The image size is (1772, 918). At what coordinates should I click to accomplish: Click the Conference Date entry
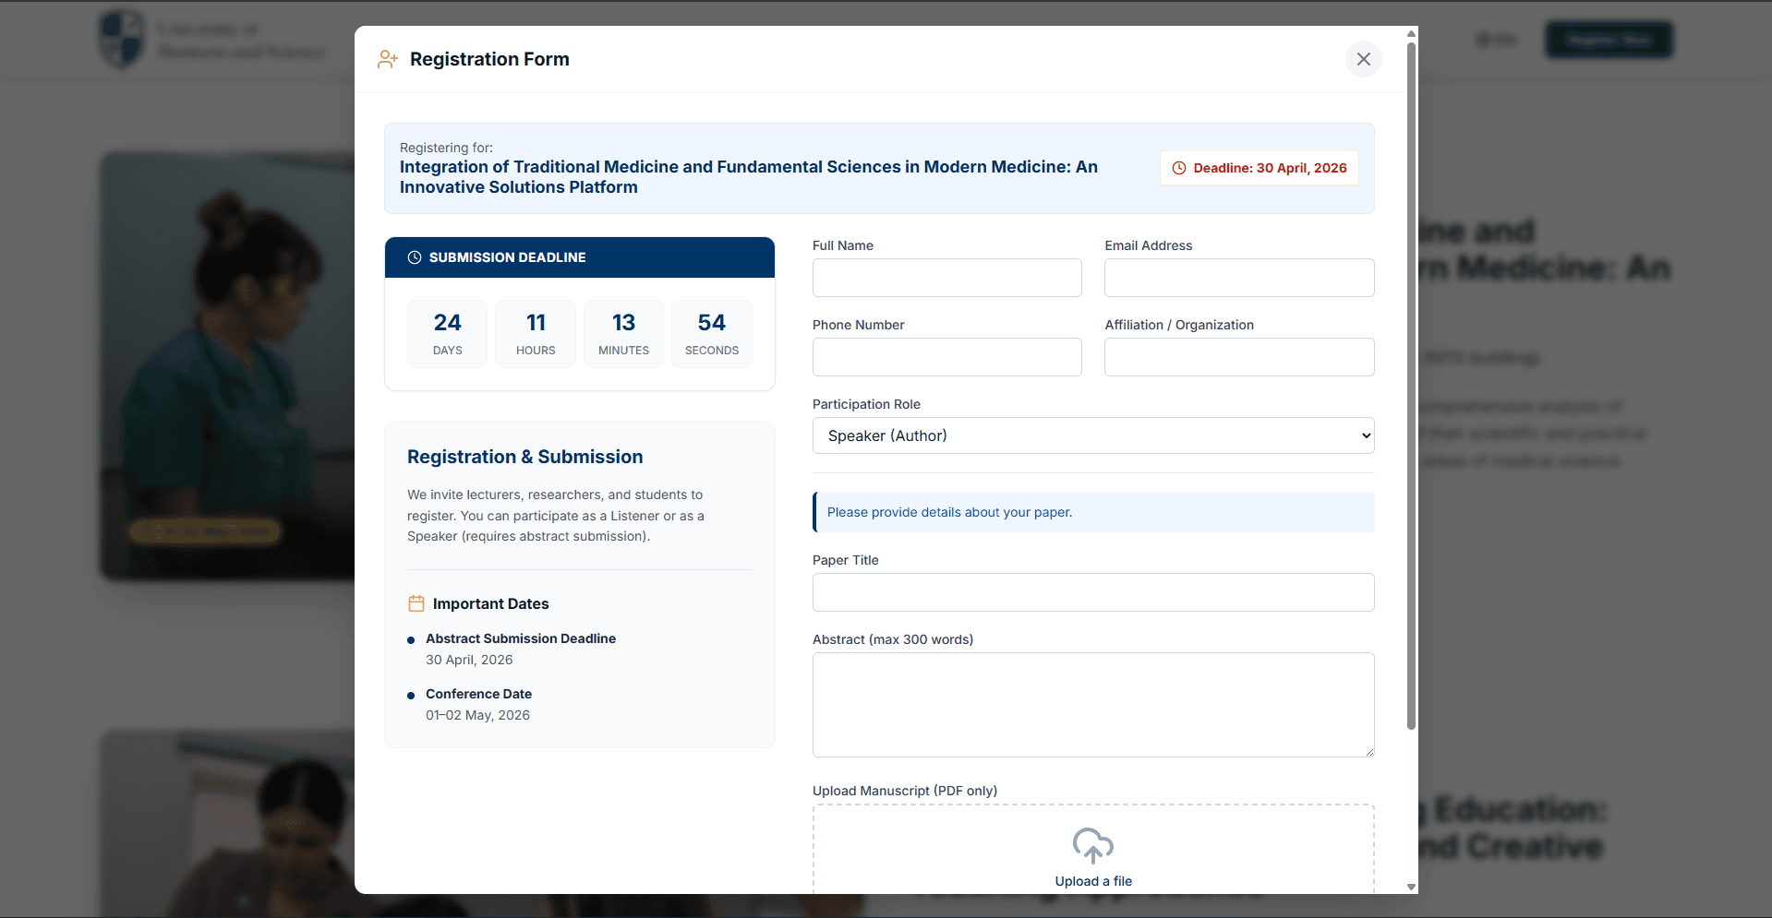[x=478, y=704]
